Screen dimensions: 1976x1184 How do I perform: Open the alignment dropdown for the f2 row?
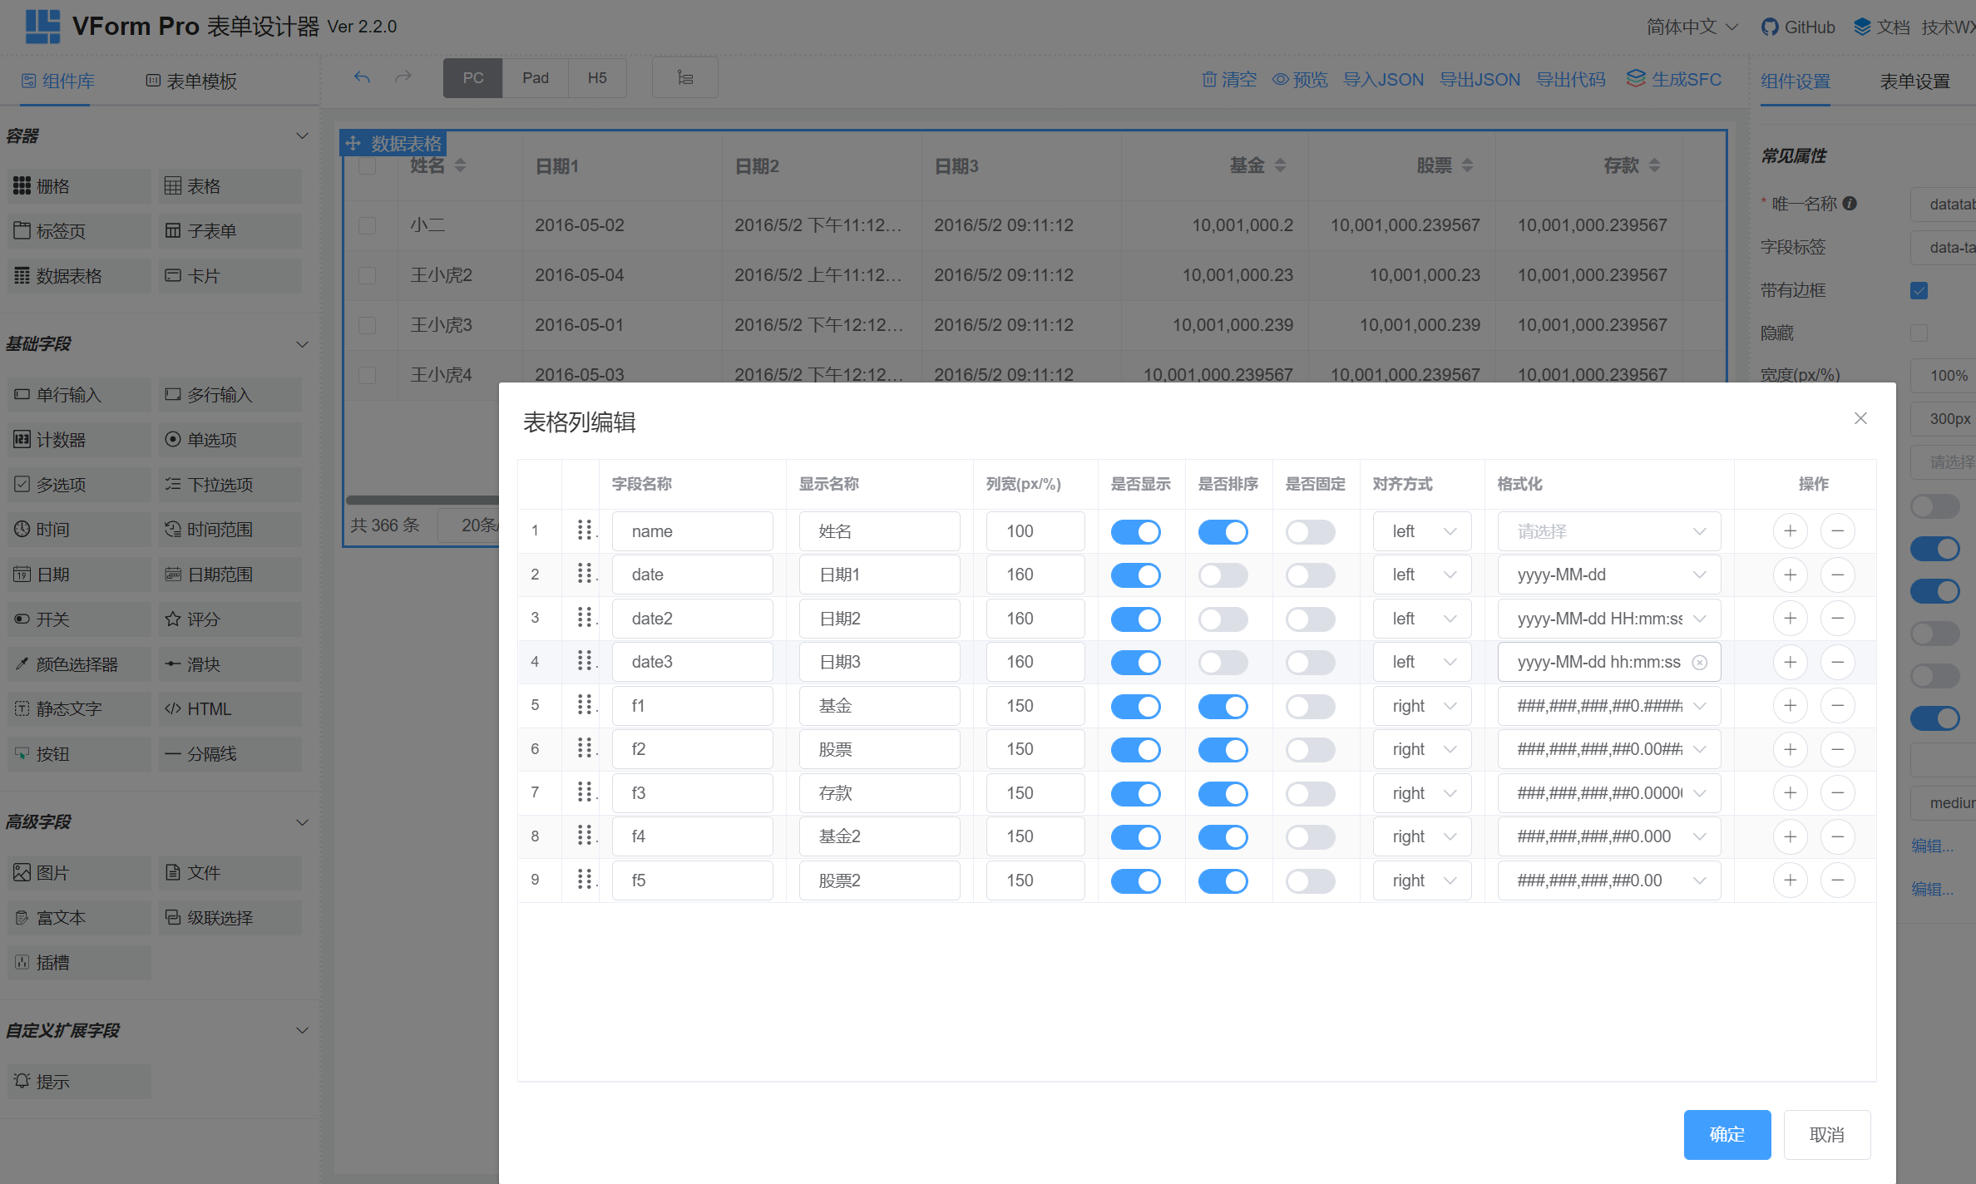(x=1422, y=750)
